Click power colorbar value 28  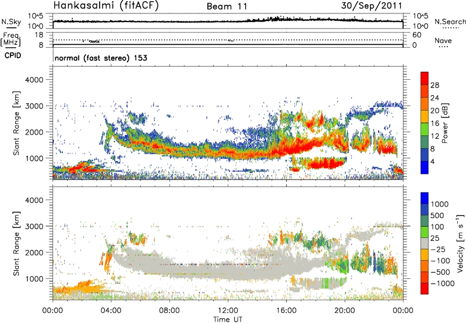(435, 85)
